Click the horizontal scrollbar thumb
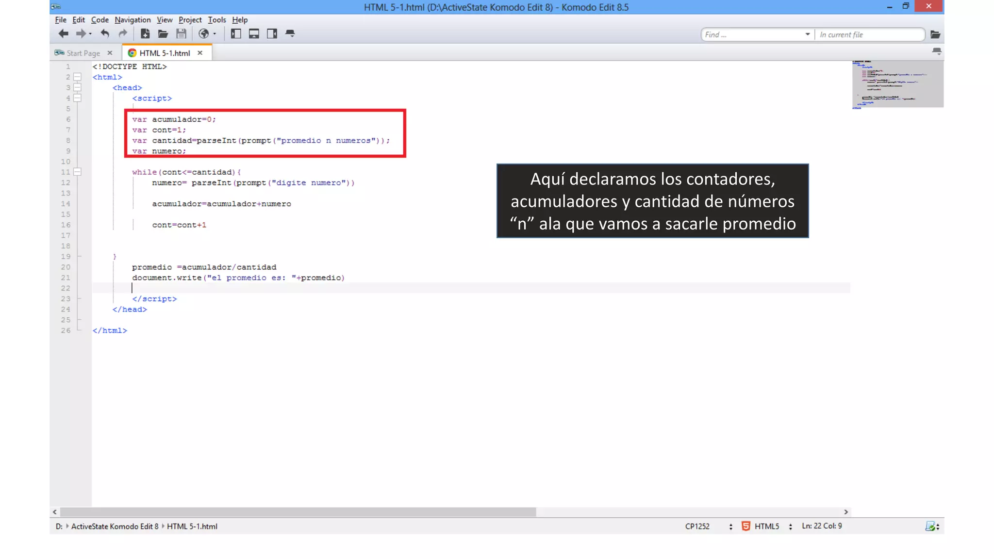The width and height of the screenshot is (994, 559). [x=297, y=512]
